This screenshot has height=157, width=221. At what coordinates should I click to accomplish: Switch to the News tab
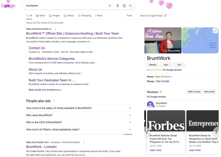coord(40,16)
